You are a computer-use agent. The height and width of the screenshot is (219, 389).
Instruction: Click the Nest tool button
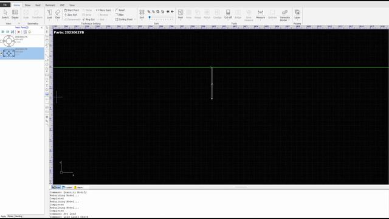[x=181, y=14]
